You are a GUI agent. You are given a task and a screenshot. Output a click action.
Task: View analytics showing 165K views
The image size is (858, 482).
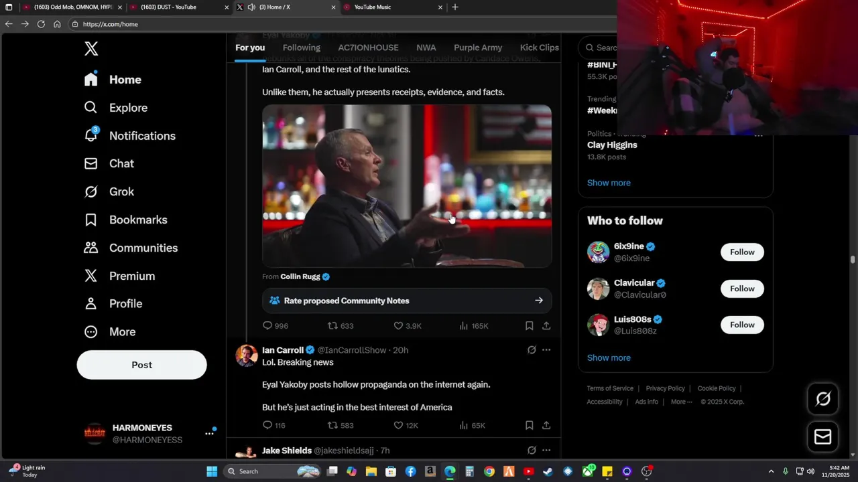pos(473,326)
